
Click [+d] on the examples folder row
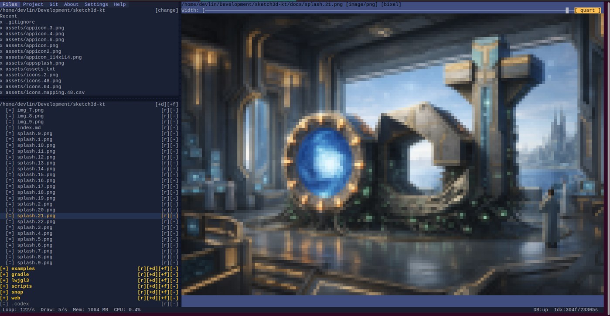click(x=152, y=269)
